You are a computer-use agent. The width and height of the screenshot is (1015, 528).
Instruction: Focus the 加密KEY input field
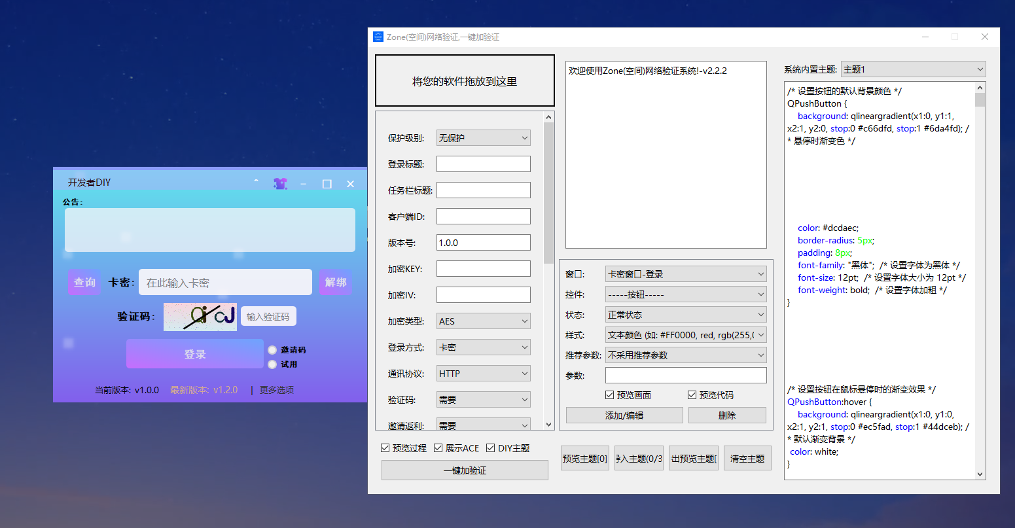484,269
